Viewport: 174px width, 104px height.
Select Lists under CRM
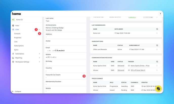pos(16,42)
